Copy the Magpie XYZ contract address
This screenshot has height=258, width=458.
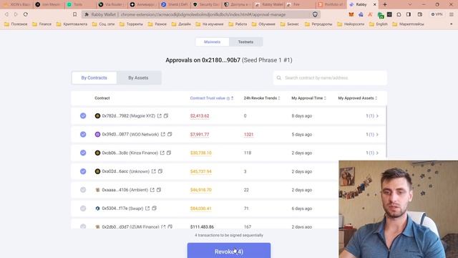click(166, 116)
